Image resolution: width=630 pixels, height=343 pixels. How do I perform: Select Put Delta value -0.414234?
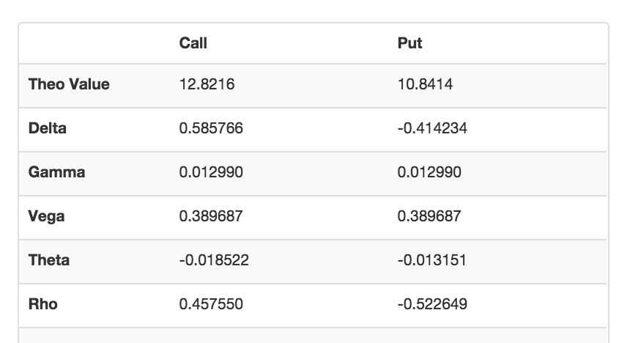click(432, 128)
